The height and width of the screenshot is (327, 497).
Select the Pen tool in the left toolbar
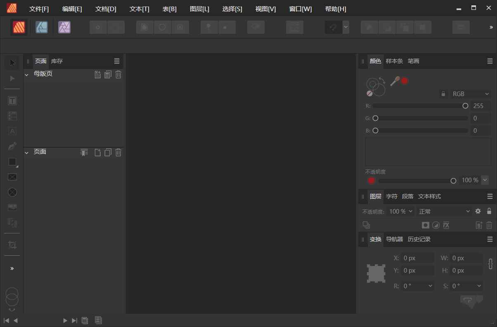coord(12,146)
